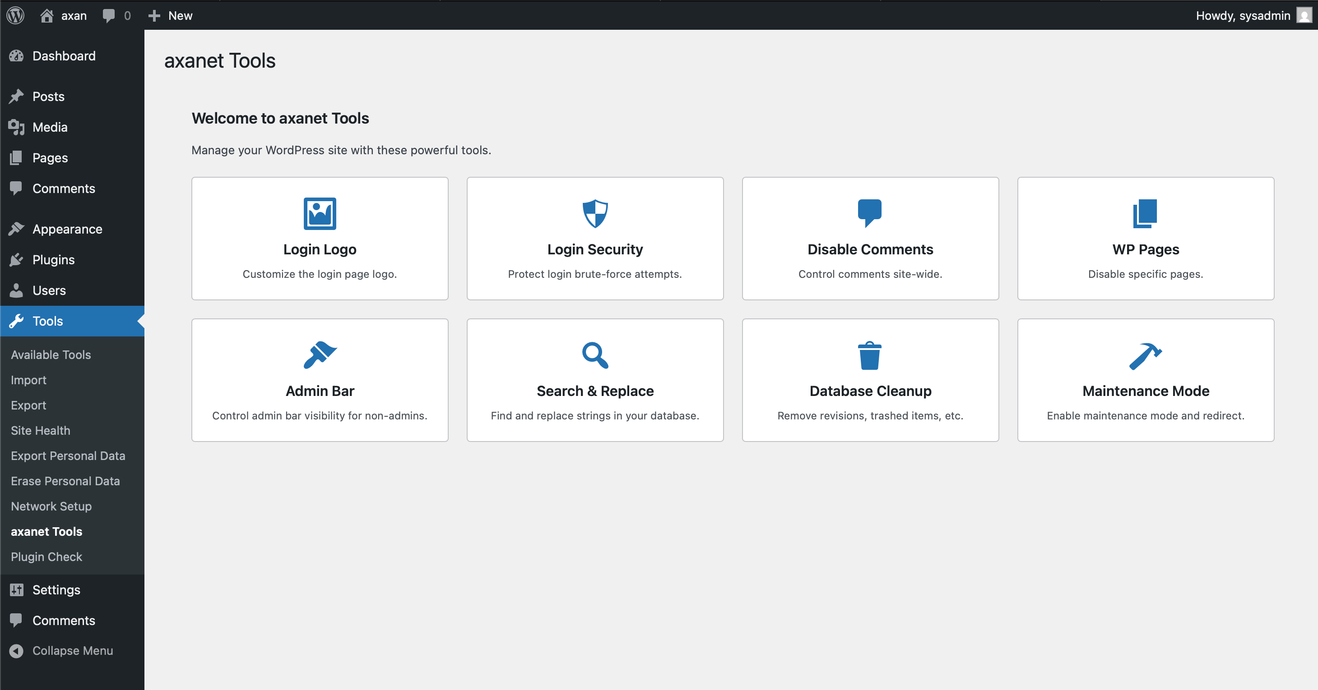The height and width of the screenshot is (690, 1318).
Task: Select the Plugin Check submenu link
Action: (x=46, y=557)
